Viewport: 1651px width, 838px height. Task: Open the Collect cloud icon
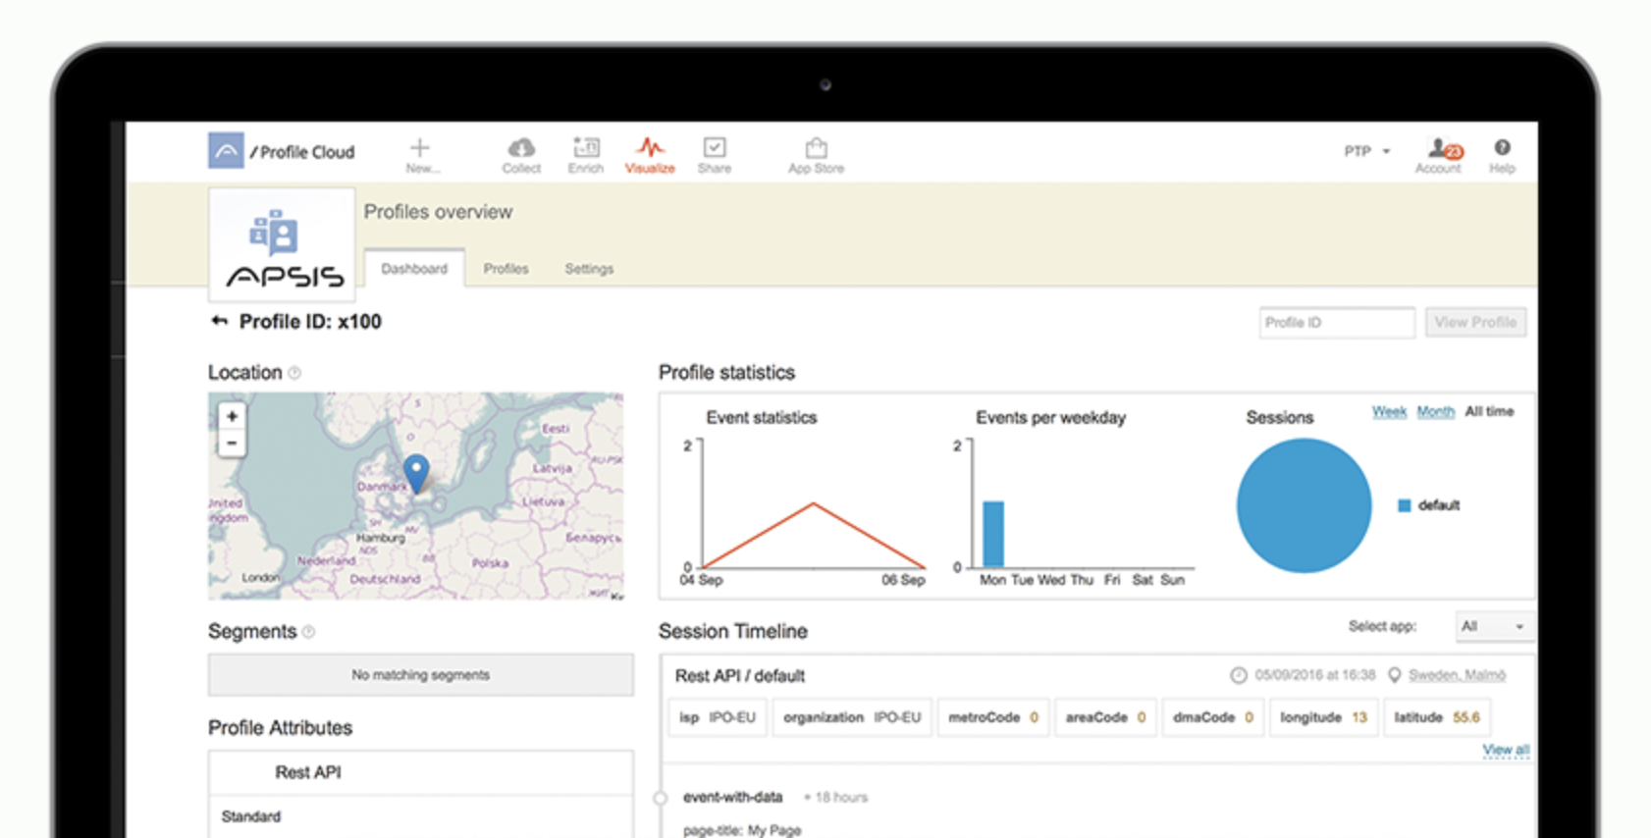[x=521, y=149]
